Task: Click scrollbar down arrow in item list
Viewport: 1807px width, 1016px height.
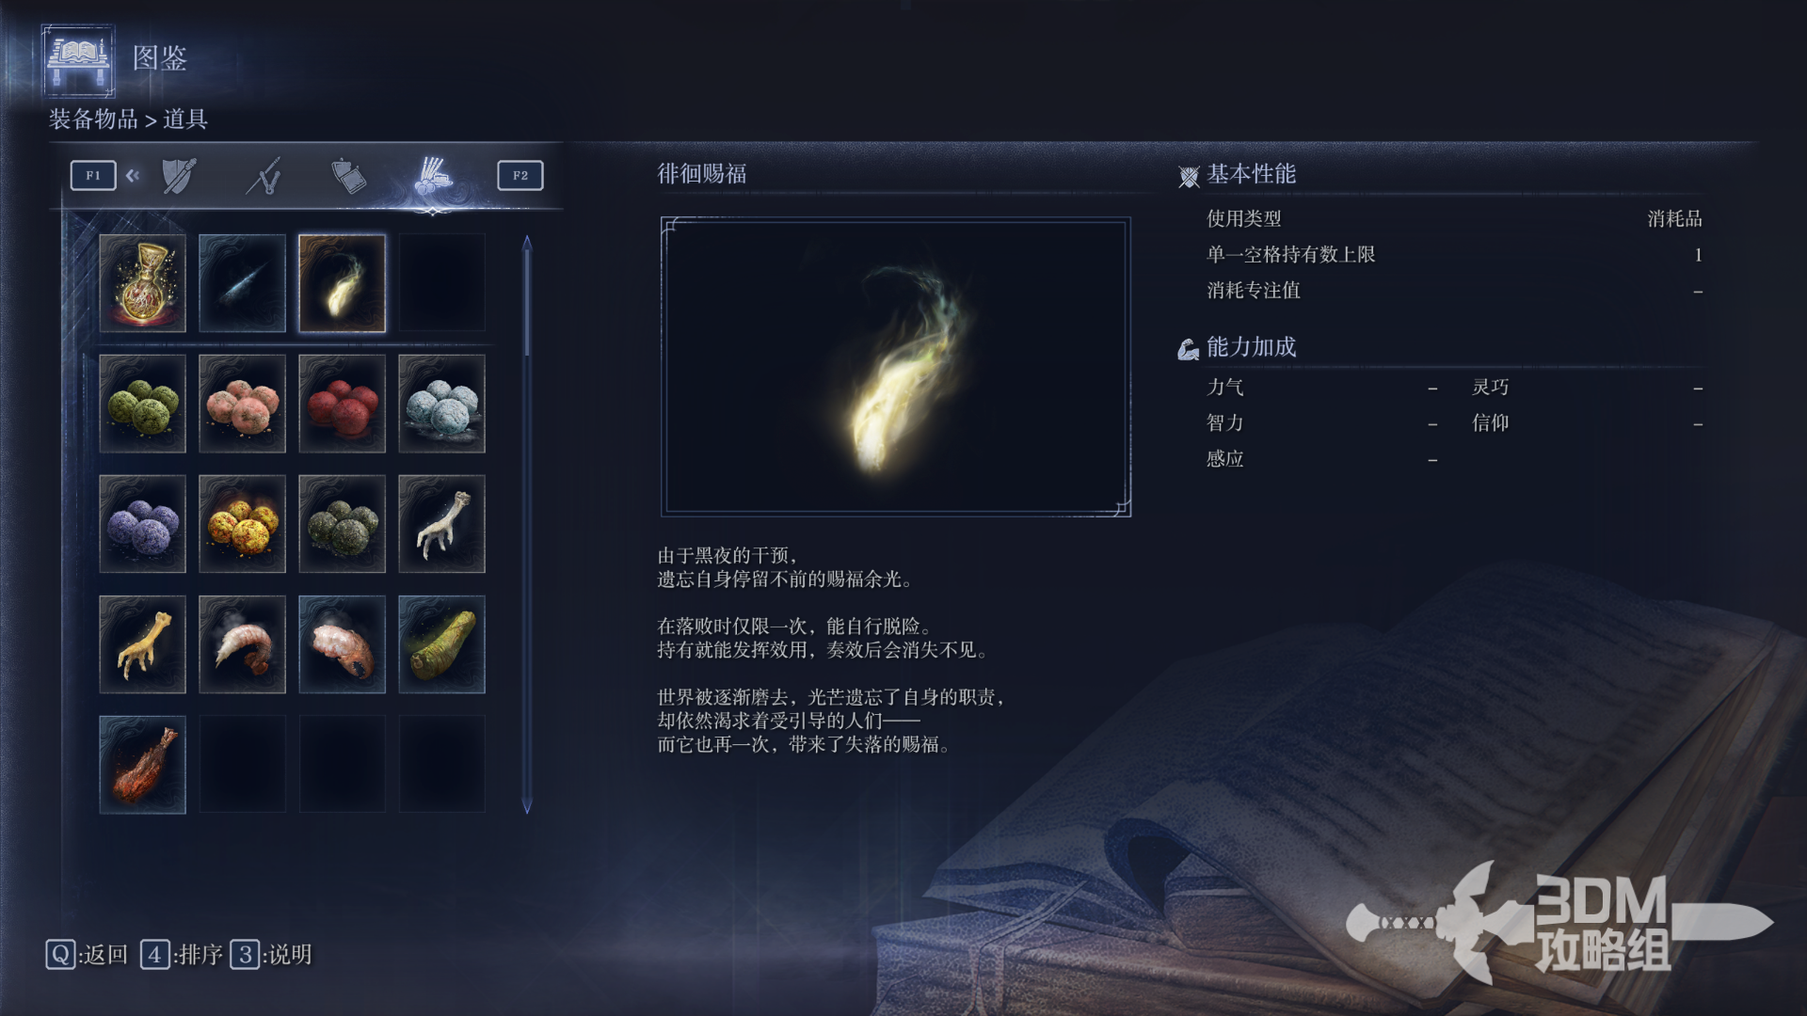Action: tap(527, 806)
